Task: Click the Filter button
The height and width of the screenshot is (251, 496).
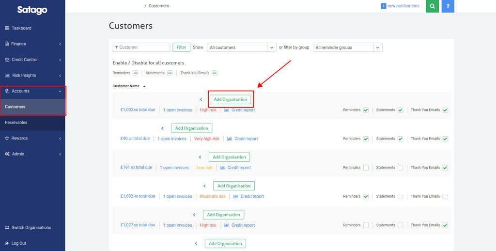Action: click(181, 47)
